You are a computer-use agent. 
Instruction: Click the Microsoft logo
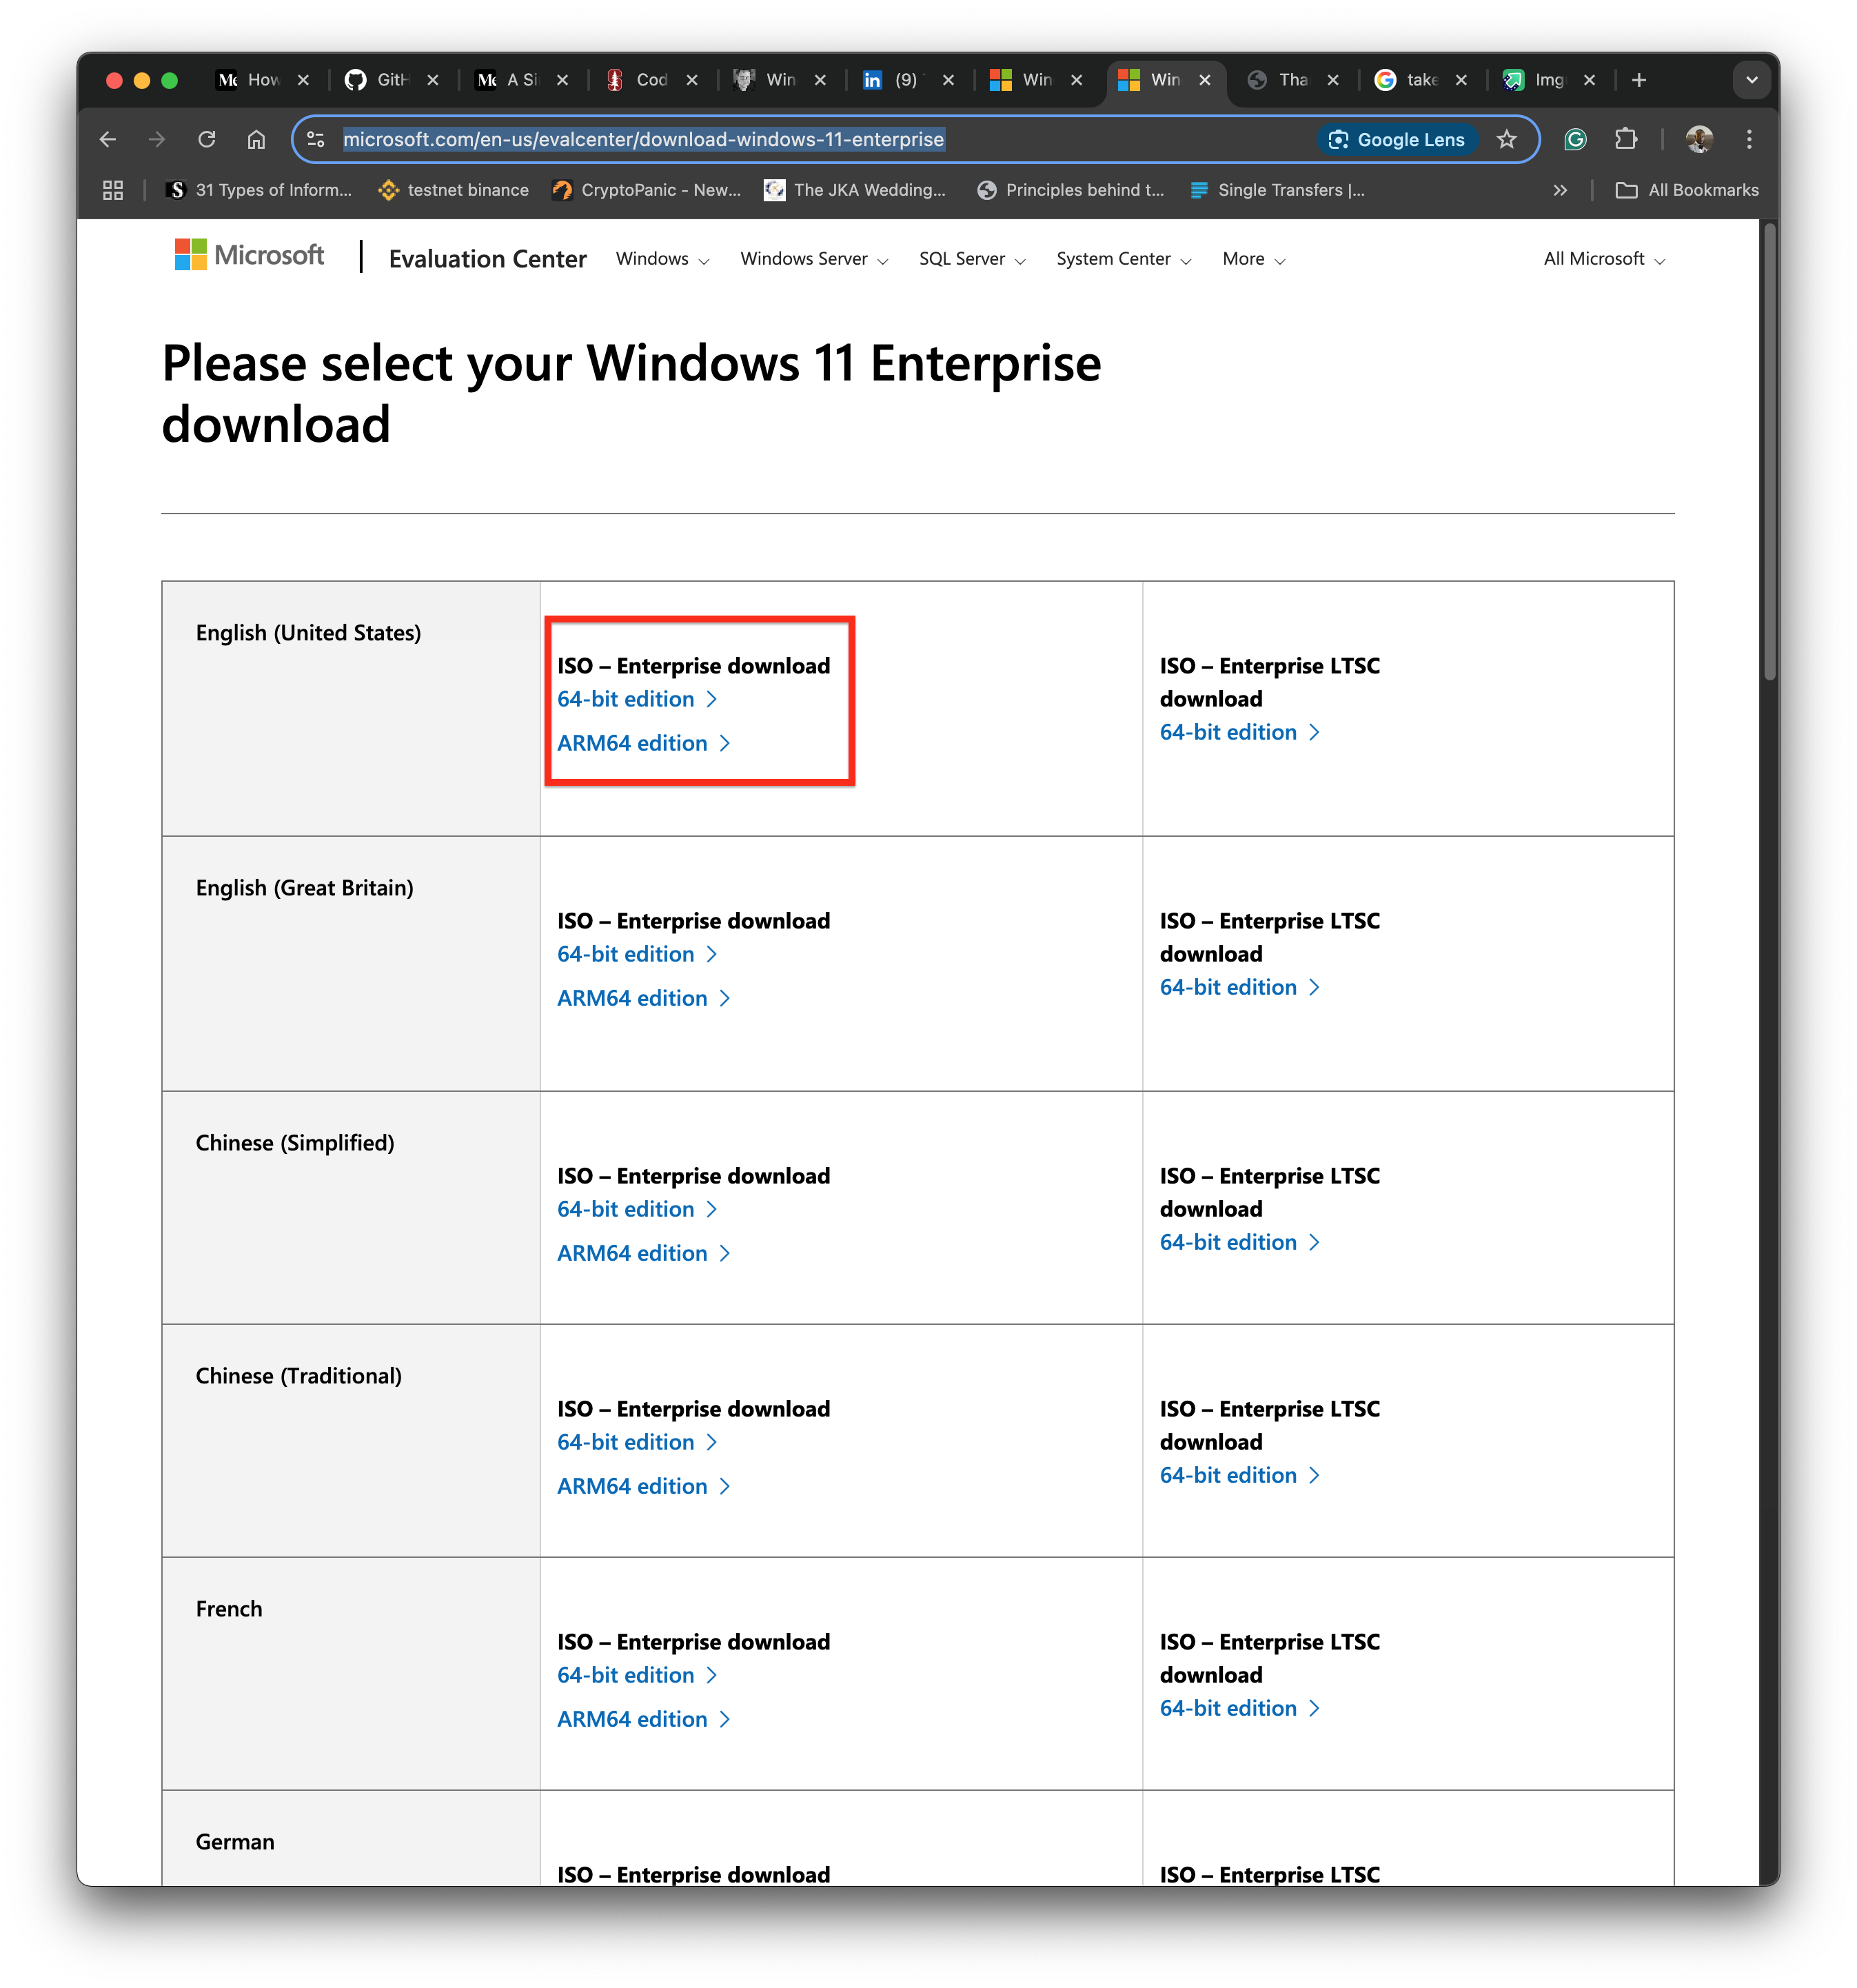point(249,255)
